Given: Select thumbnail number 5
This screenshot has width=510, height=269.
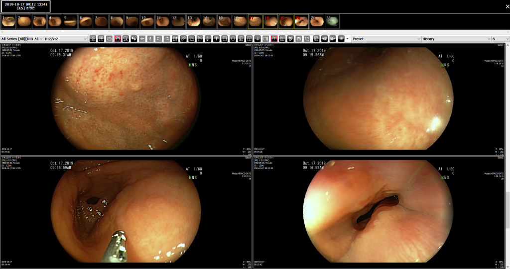Looking at the screenshot, I should point(70,21).
